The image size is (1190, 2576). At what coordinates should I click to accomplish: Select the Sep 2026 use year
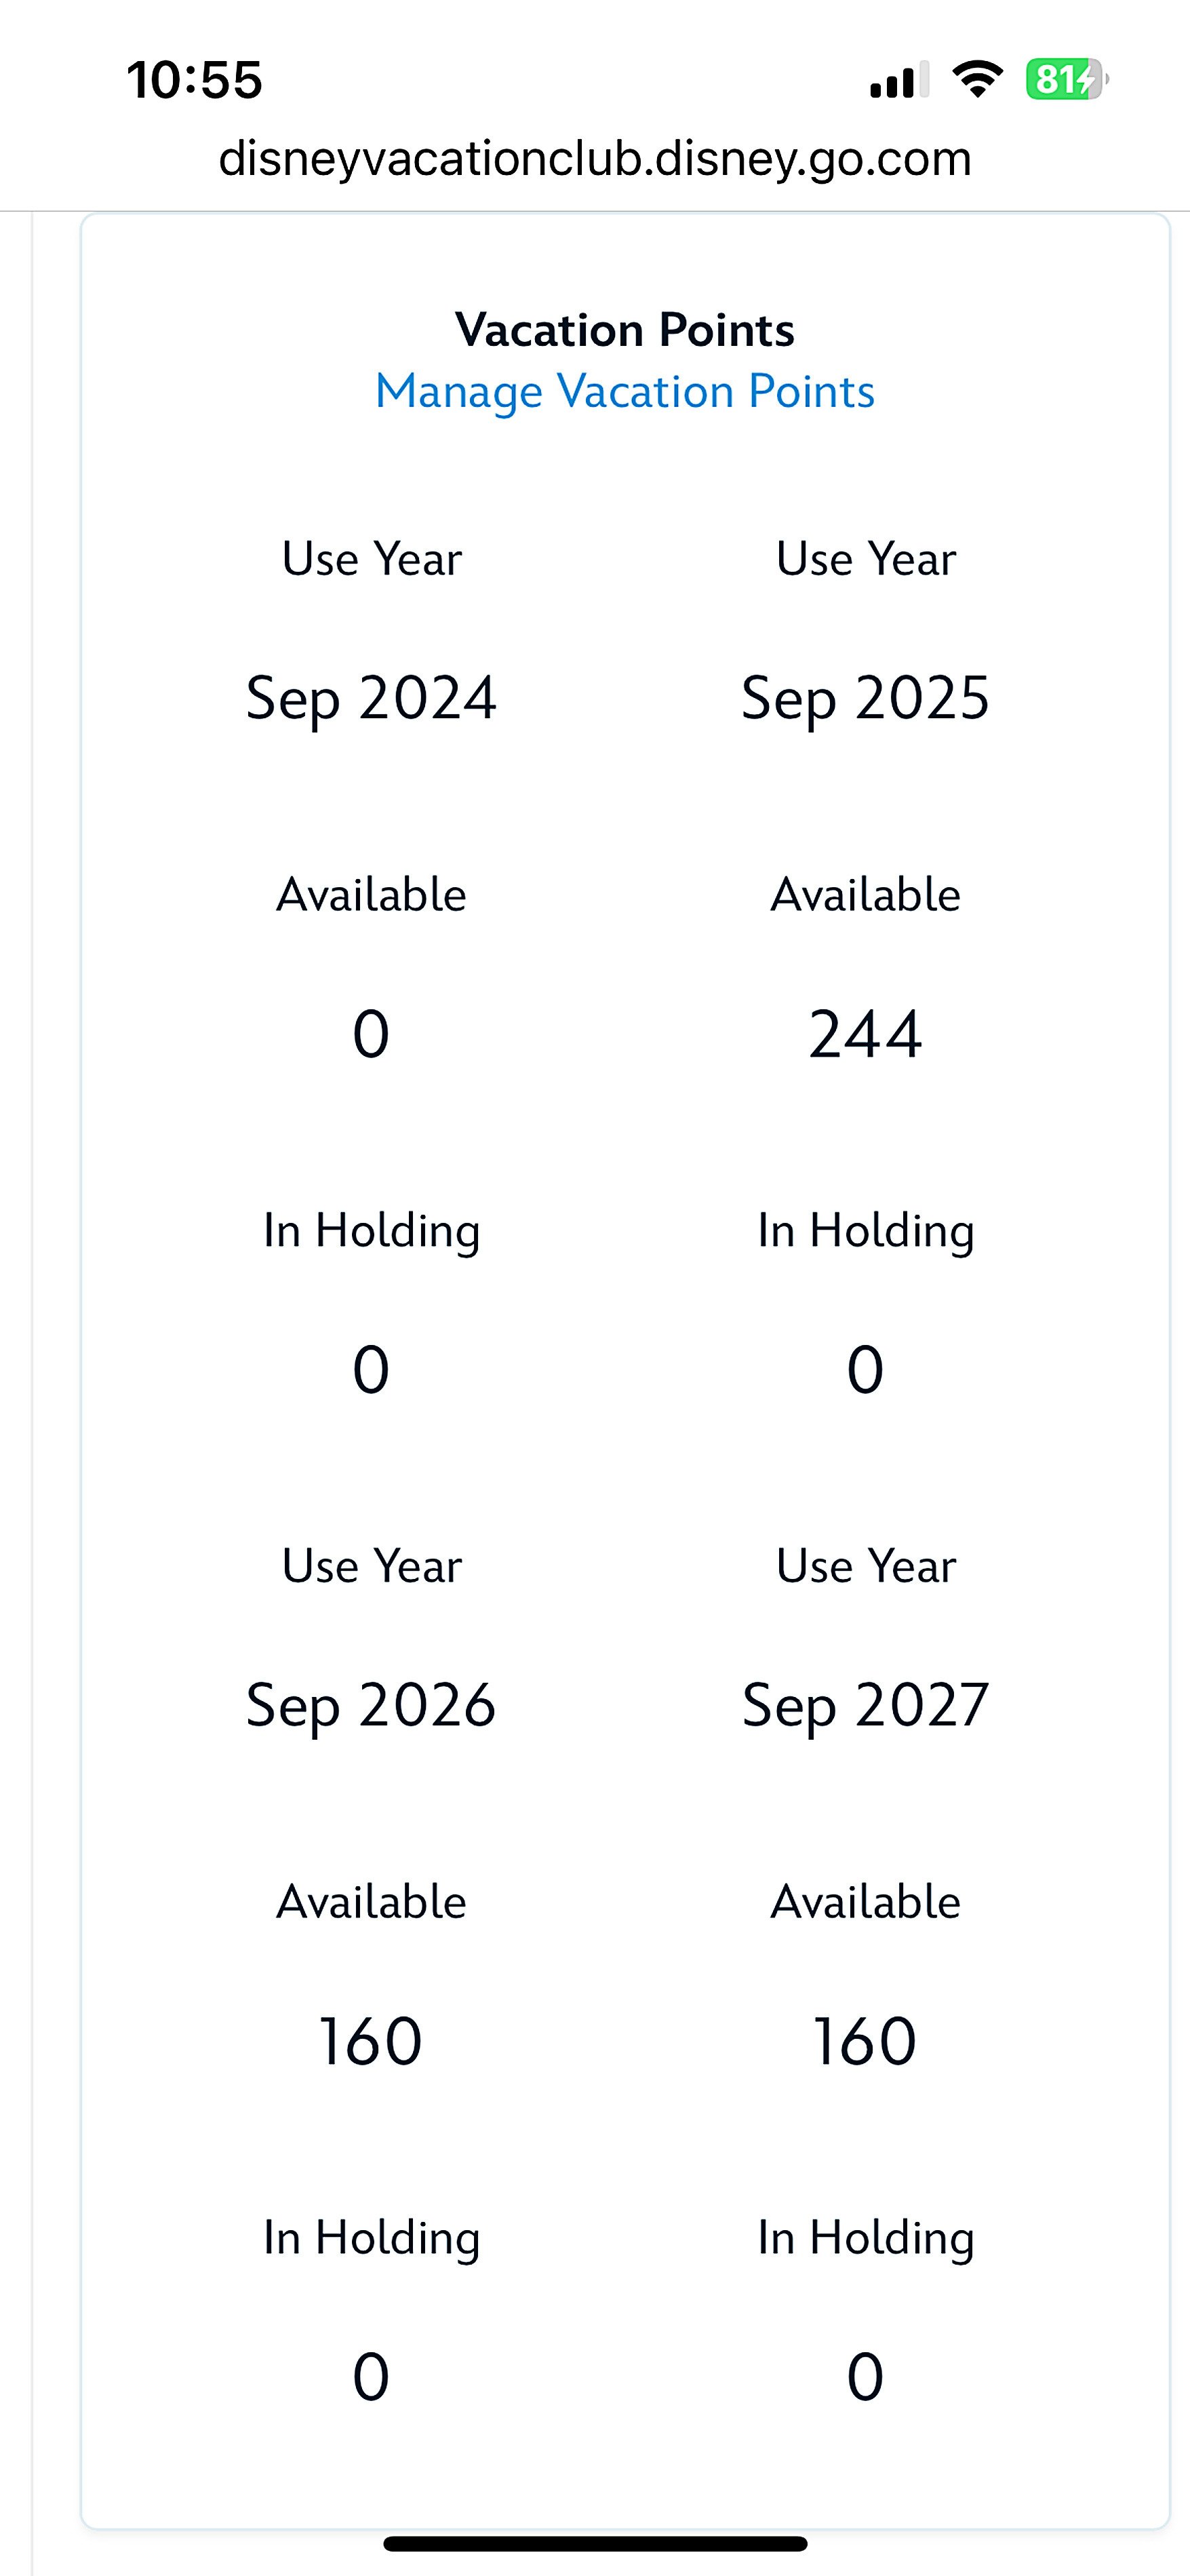(371, 1705)
